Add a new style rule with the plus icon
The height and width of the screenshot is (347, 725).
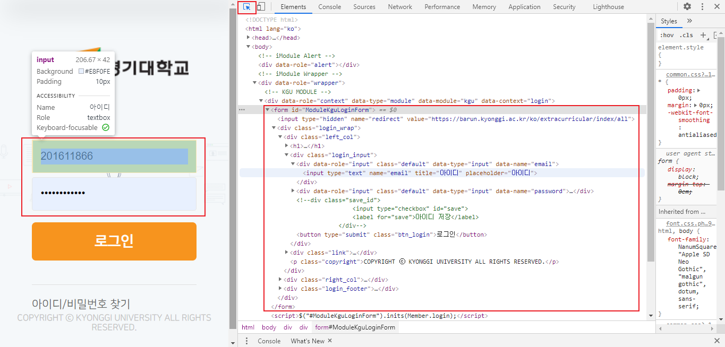coord(703,35)
